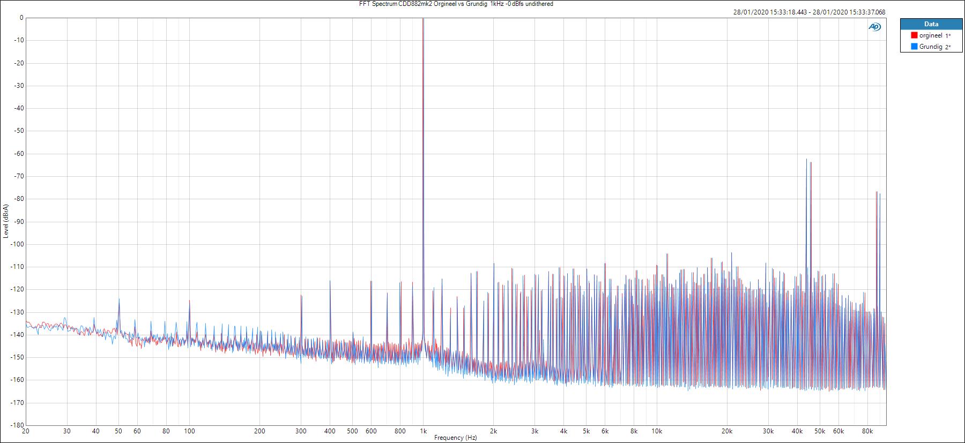Click the 10k tick label on frequency axis

pyautogui.click(x=657, y=431)
